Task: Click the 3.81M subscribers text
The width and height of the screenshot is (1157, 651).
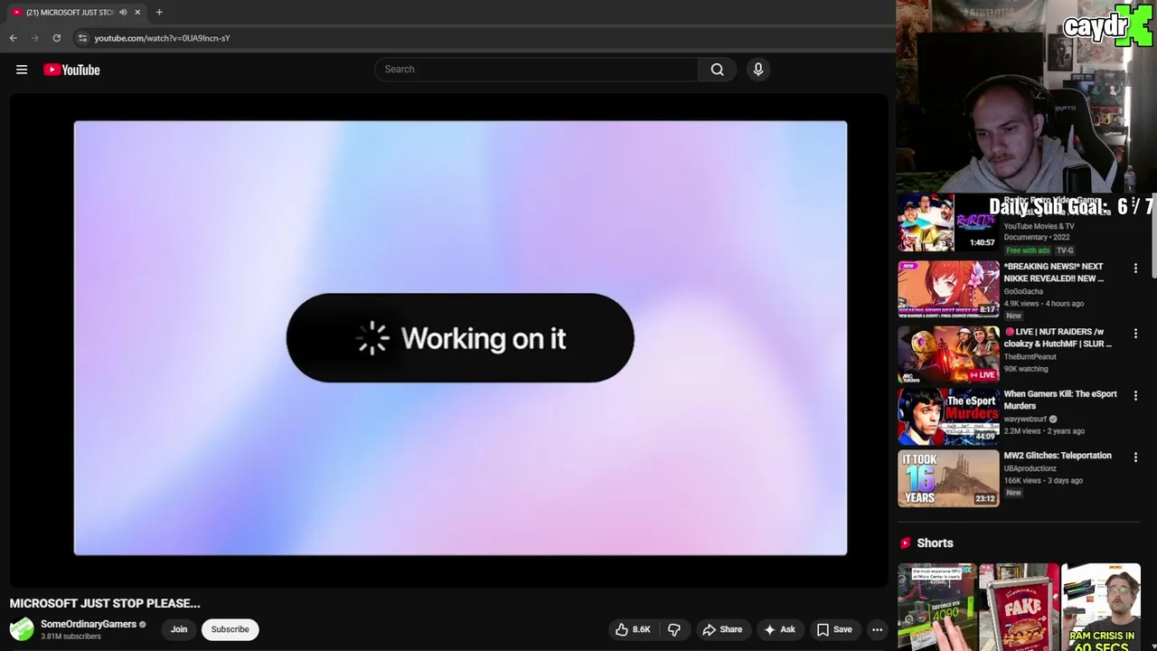Action: pyautogui.click(x=71, y=637)
